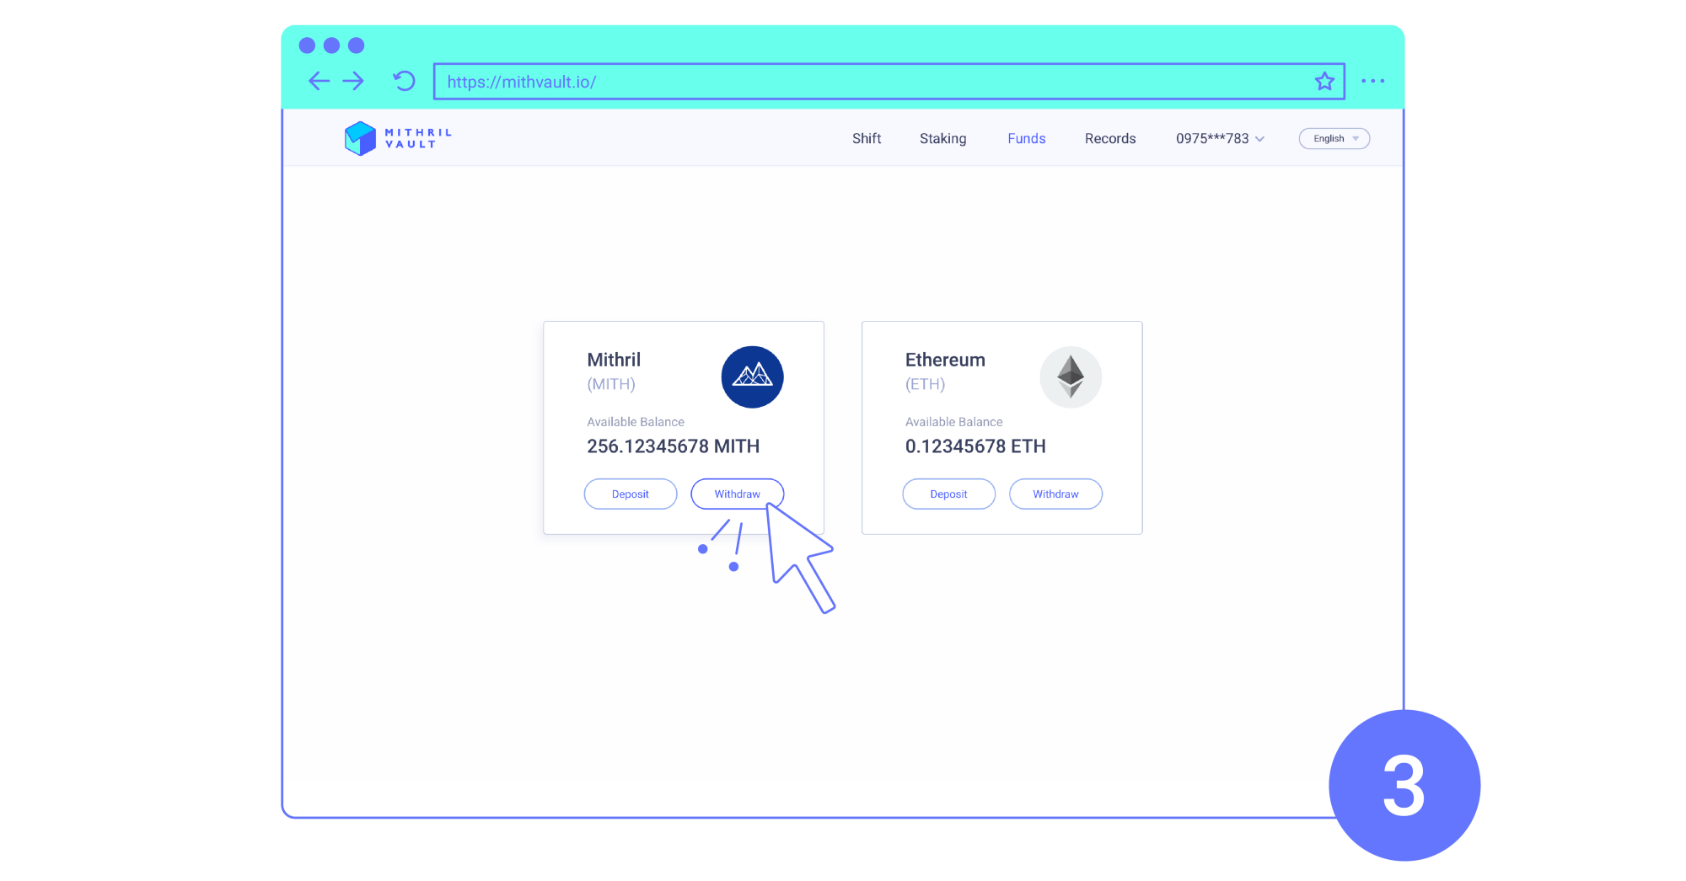Click the Mithril Vault logo
Image resolution: width=1686 pixels, height=881 pixels.
tap(398, 138)
